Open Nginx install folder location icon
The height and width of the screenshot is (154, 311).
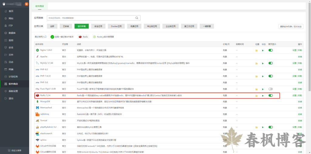point(256,51)
